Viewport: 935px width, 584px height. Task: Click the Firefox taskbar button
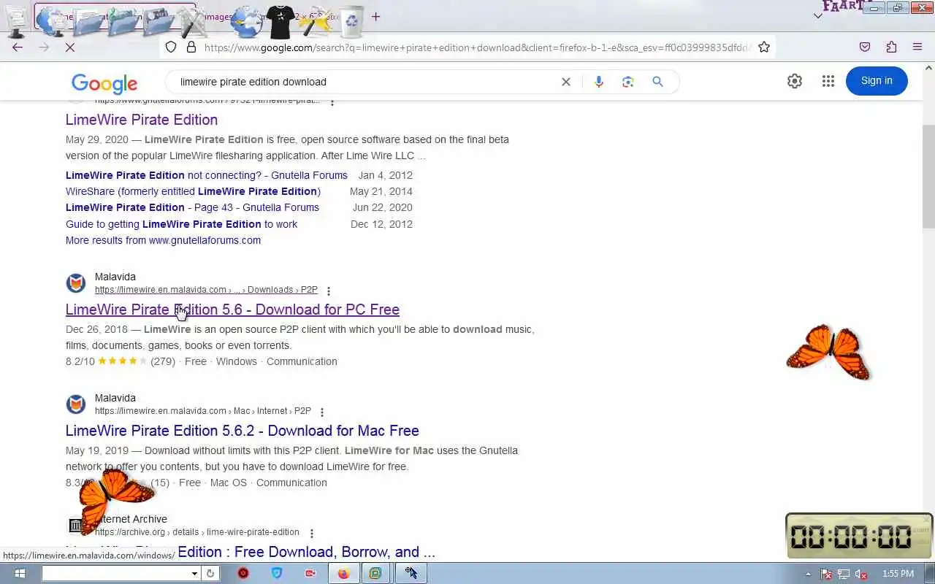(343, 573)
